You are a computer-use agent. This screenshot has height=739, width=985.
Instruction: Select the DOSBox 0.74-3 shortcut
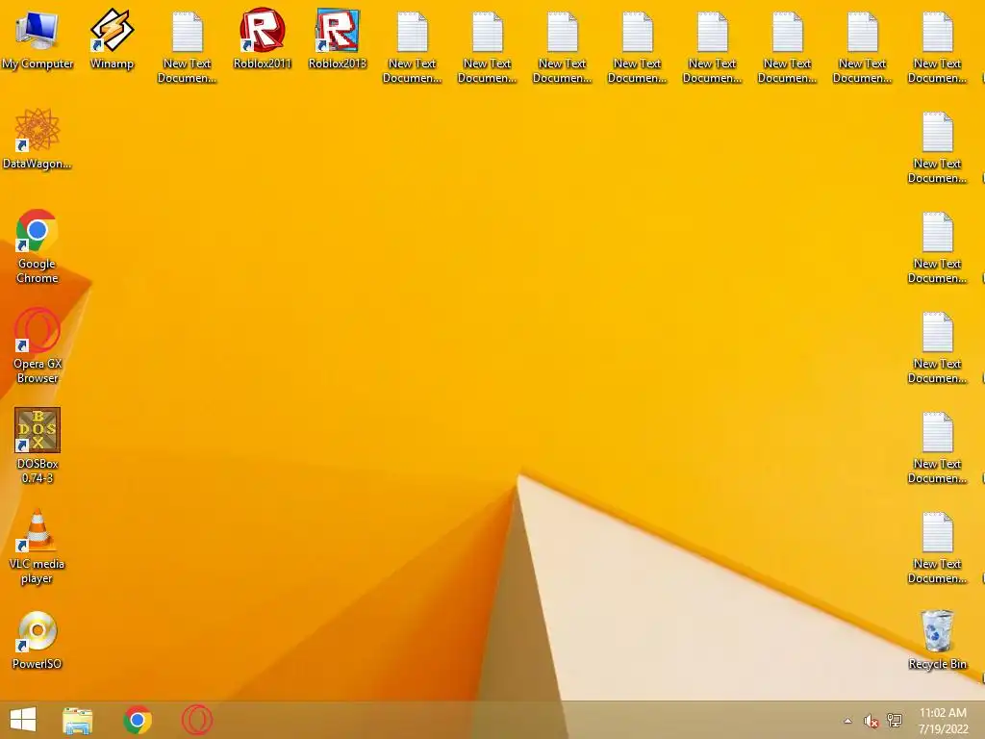point(38,446)
